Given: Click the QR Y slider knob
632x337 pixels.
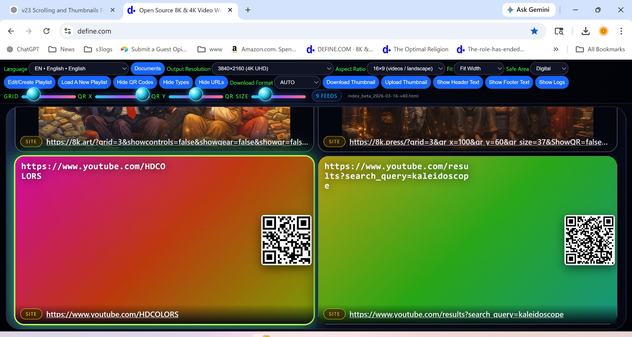Looking at the screenshot, I should coord(196,94).
